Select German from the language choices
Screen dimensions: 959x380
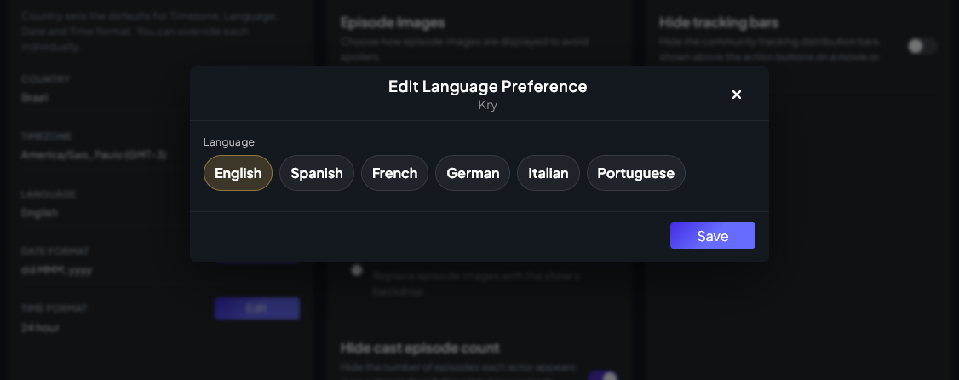[x=473, y=173]
